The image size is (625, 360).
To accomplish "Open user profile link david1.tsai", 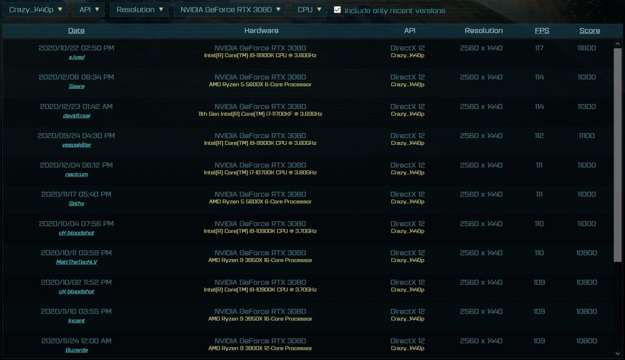I will tap(76, 116).
